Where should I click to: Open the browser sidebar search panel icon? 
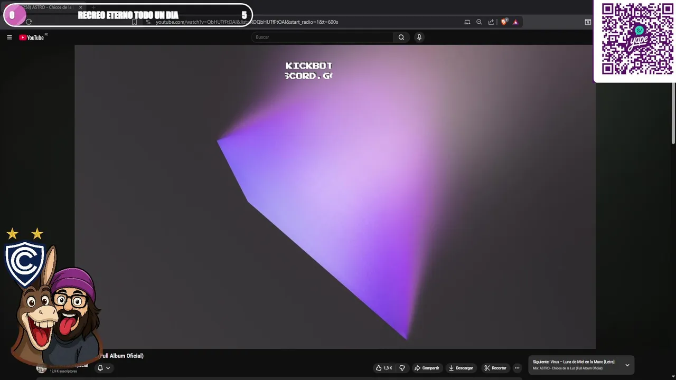point(588,22)
